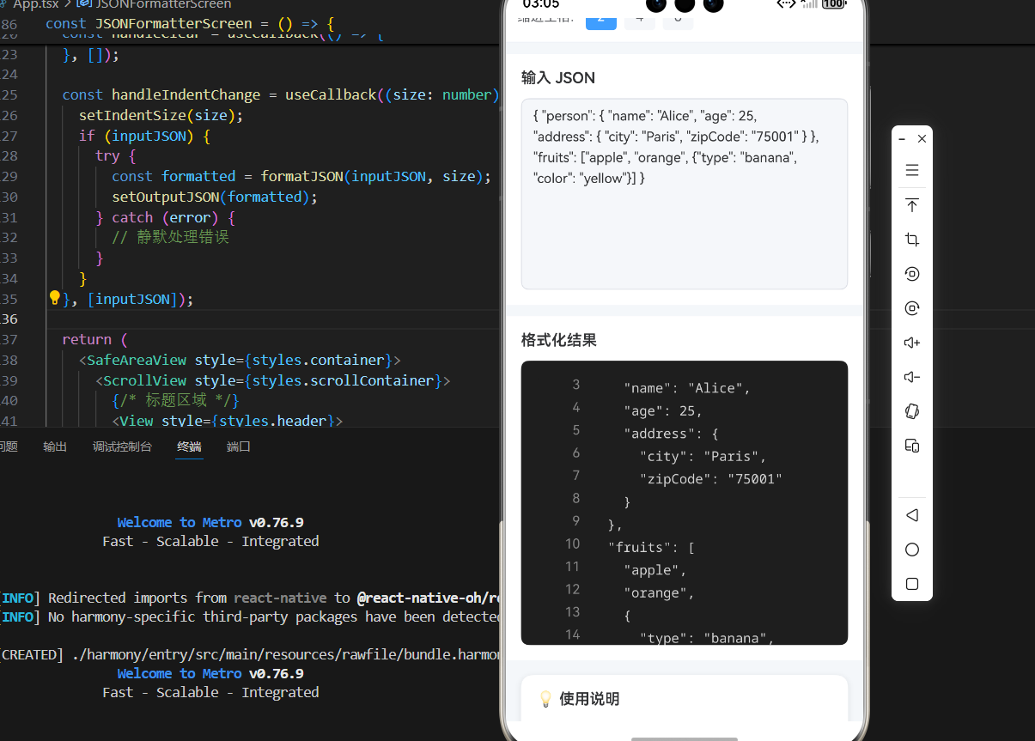This screenshot has height=741, width=1035.
Task: Raise emulator volume with the speaker plus icon
Action: tap(912, 343)
